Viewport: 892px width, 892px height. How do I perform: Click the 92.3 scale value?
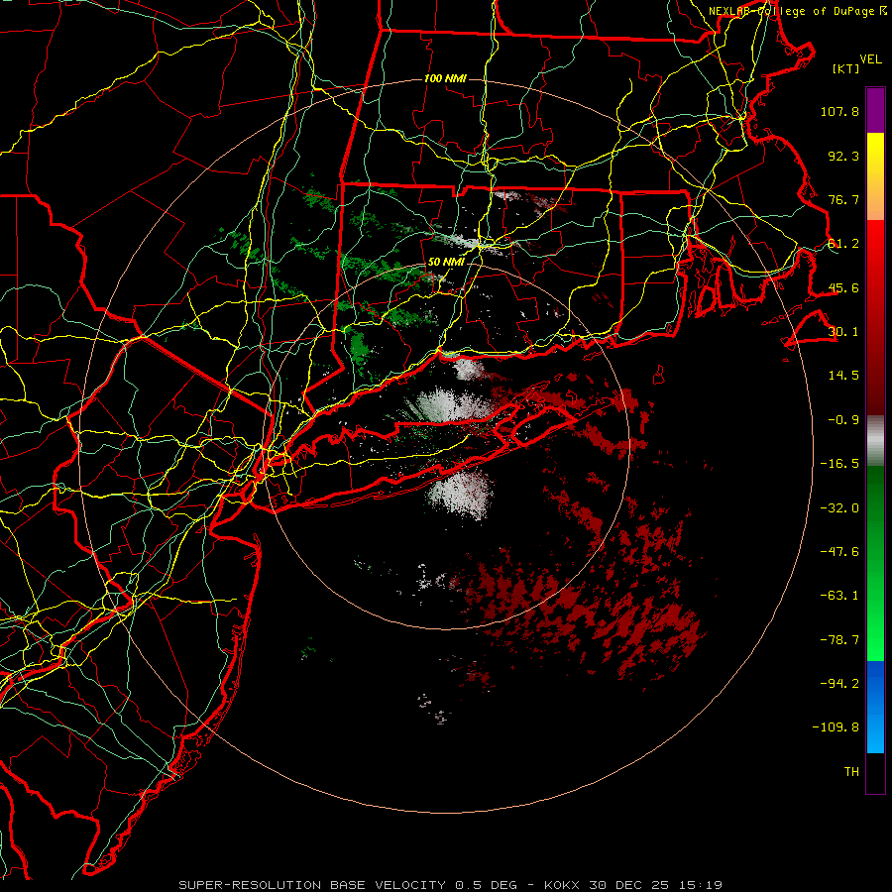coord(843,156)
